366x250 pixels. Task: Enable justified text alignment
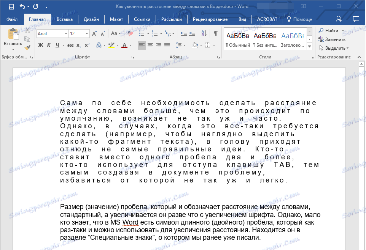pyautogui.click(x=167, y=46)
